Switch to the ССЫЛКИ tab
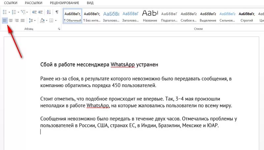The height and width of the screenshot is (150, 264). coord(11,3)
